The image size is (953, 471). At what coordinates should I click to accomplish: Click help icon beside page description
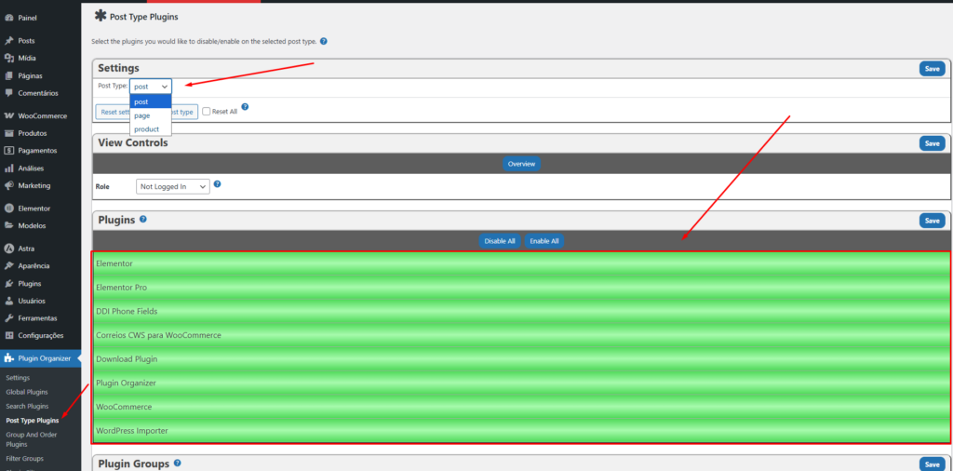coord(324,41)
